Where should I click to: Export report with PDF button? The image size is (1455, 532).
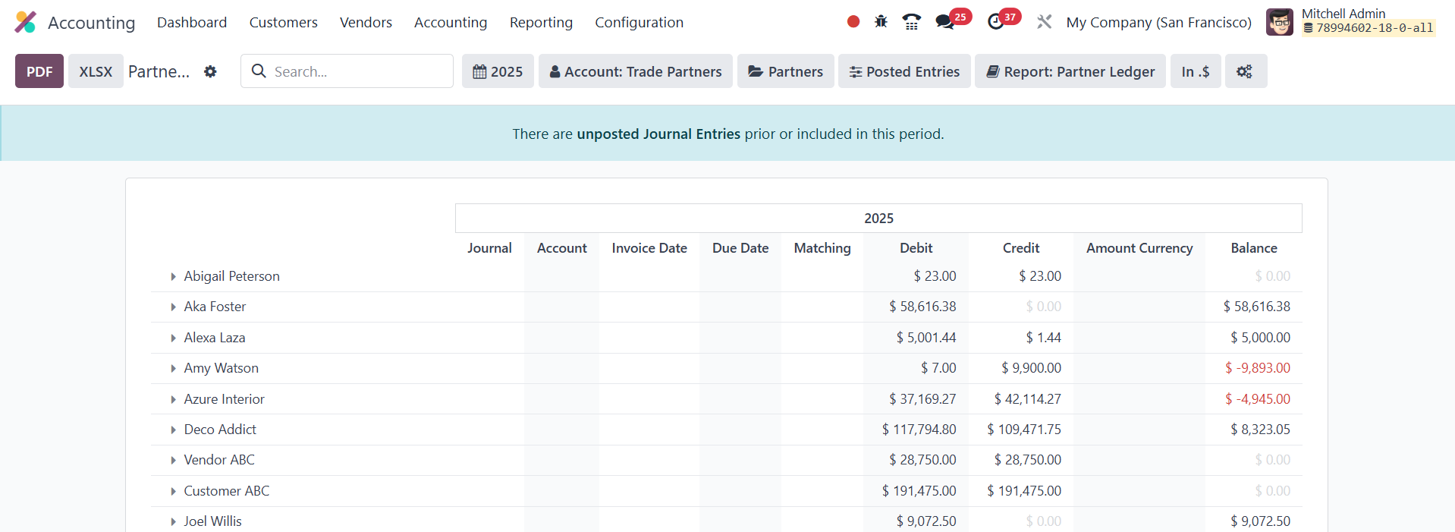(x=39, y=71)
